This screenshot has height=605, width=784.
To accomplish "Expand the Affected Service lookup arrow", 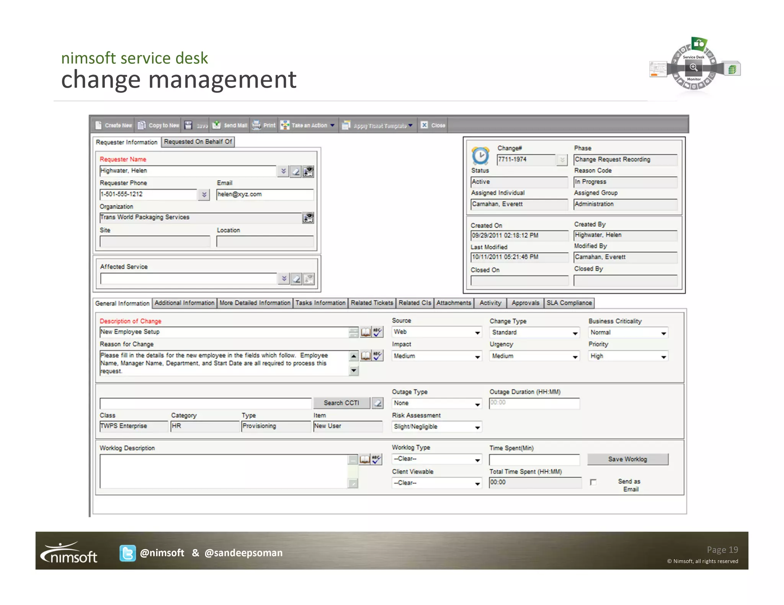I will (x=284, y=279).
